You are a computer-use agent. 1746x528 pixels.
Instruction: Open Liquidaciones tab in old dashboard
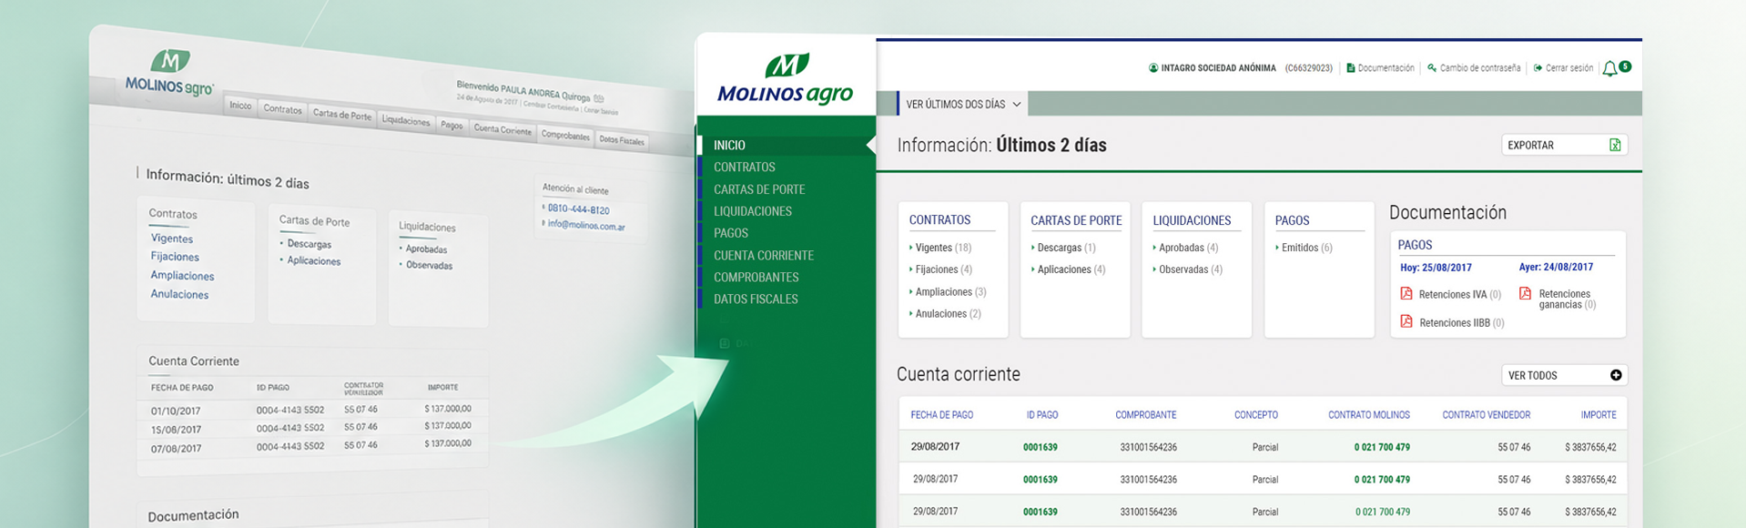pos(406,121)
